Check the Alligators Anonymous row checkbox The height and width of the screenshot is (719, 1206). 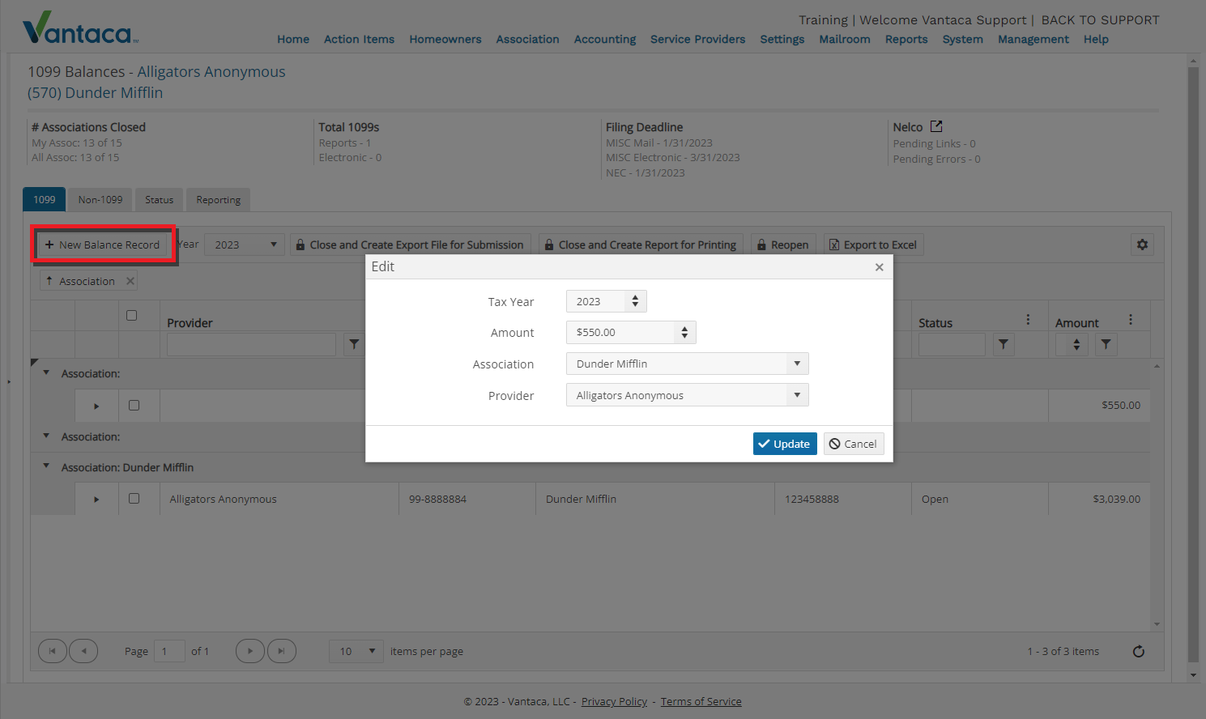coord(134,499)
